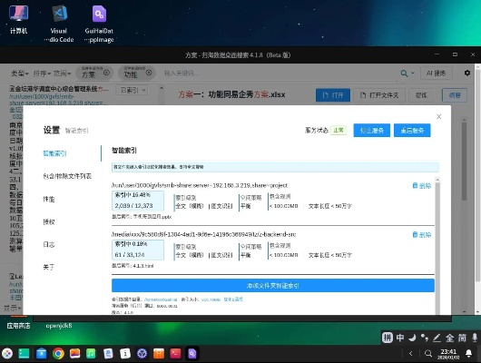Screen dimensions: 481x363
Task: Click 全文（模糊）under the smb-share project path
Action: click(x=190, y=206)
